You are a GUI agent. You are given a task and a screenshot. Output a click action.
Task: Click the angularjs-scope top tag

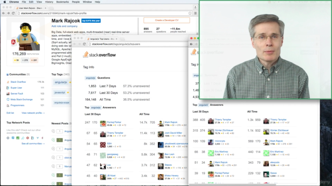click(x=62, y=103)
